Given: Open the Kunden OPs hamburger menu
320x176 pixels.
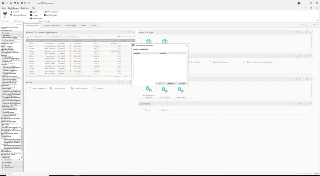Looking at the screenshot, I should coord(28,37).
